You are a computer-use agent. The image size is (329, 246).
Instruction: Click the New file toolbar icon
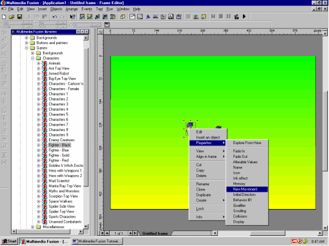tap(4, 17)
